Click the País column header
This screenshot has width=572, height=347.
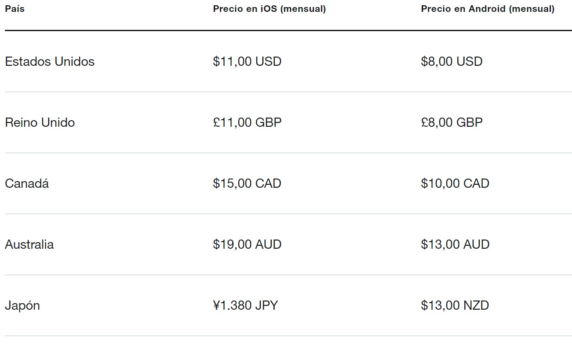point(15,9)
